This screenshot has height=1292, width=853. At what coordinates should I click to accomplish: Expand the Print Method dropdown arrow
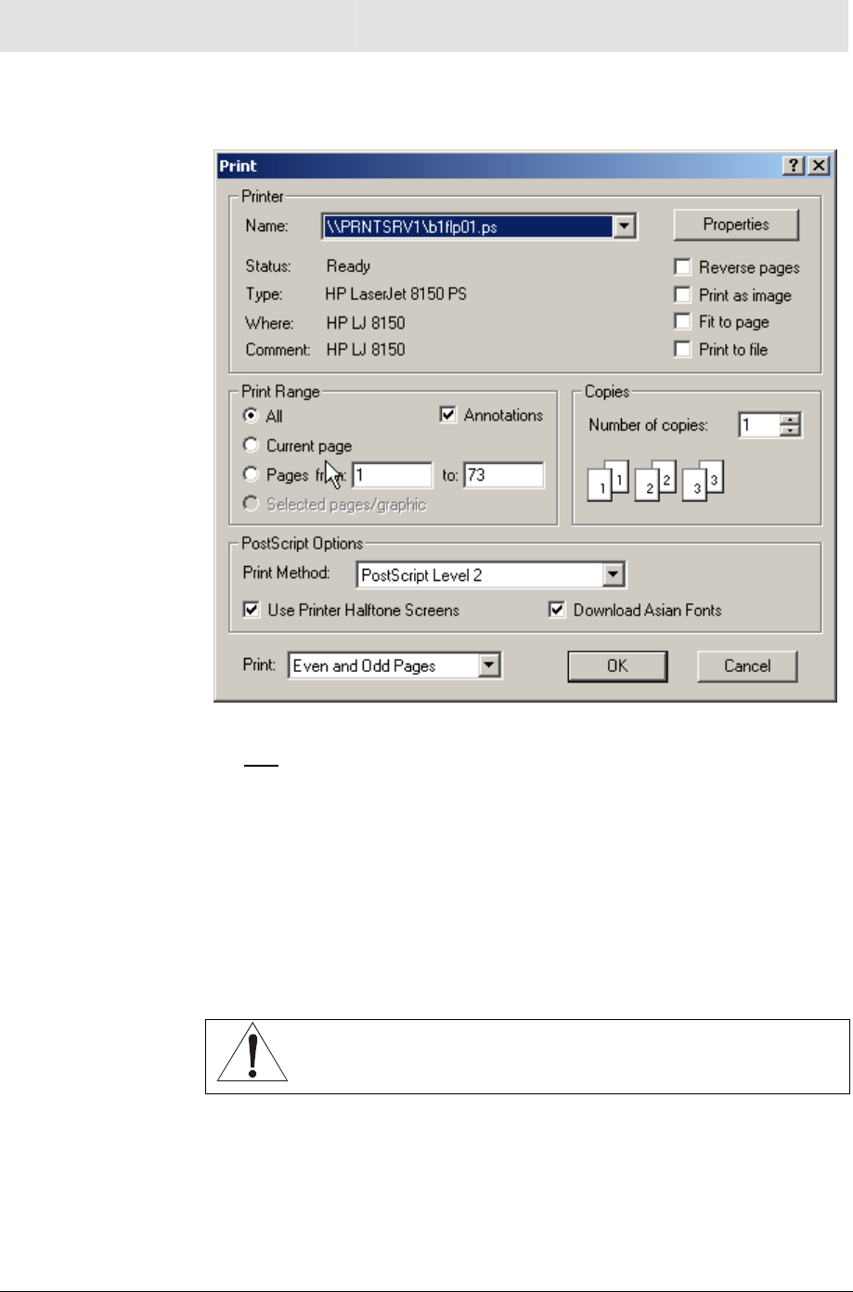coord(613,575)
